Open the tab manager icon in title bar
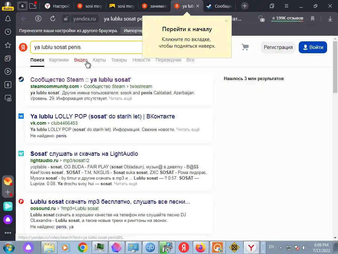 pos(272,6)
